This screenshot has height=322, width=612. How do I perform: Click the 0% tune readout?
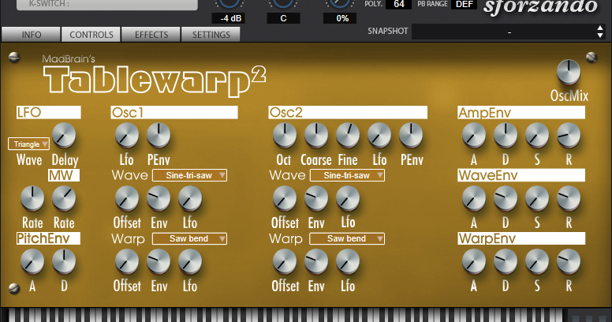click(x=340, y=18)
